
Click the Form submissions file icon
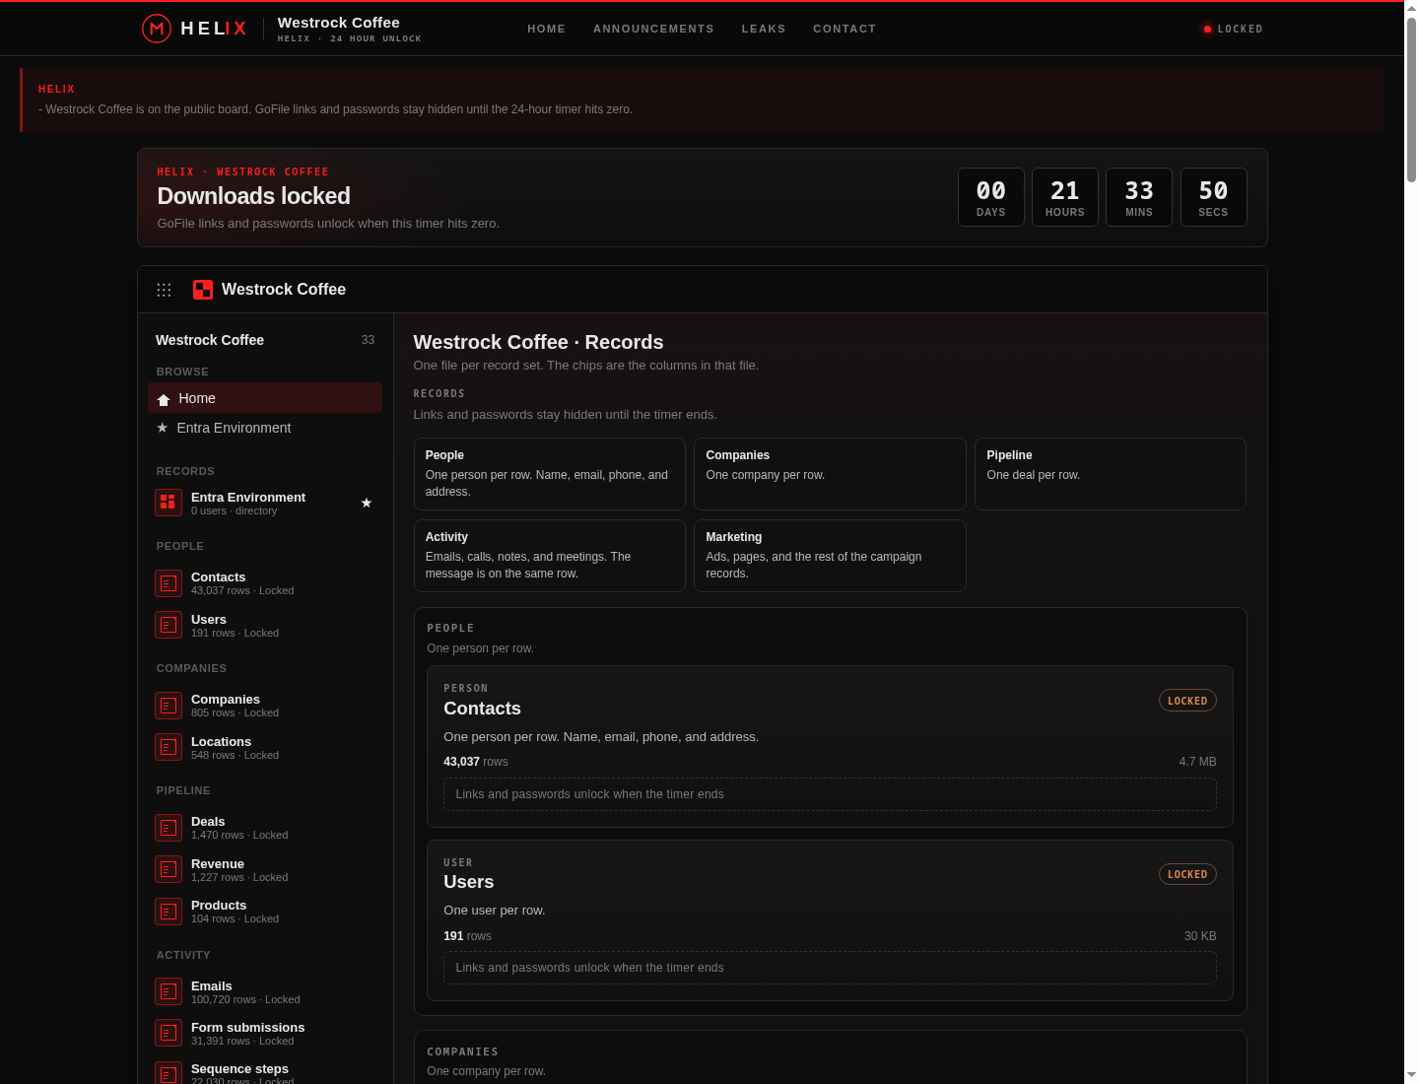169,1033
